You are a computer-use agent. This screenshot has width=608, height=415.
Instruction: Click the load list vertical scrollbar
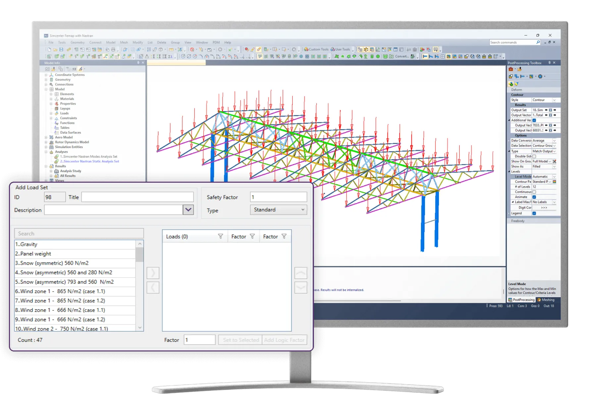tap(140, 286)
